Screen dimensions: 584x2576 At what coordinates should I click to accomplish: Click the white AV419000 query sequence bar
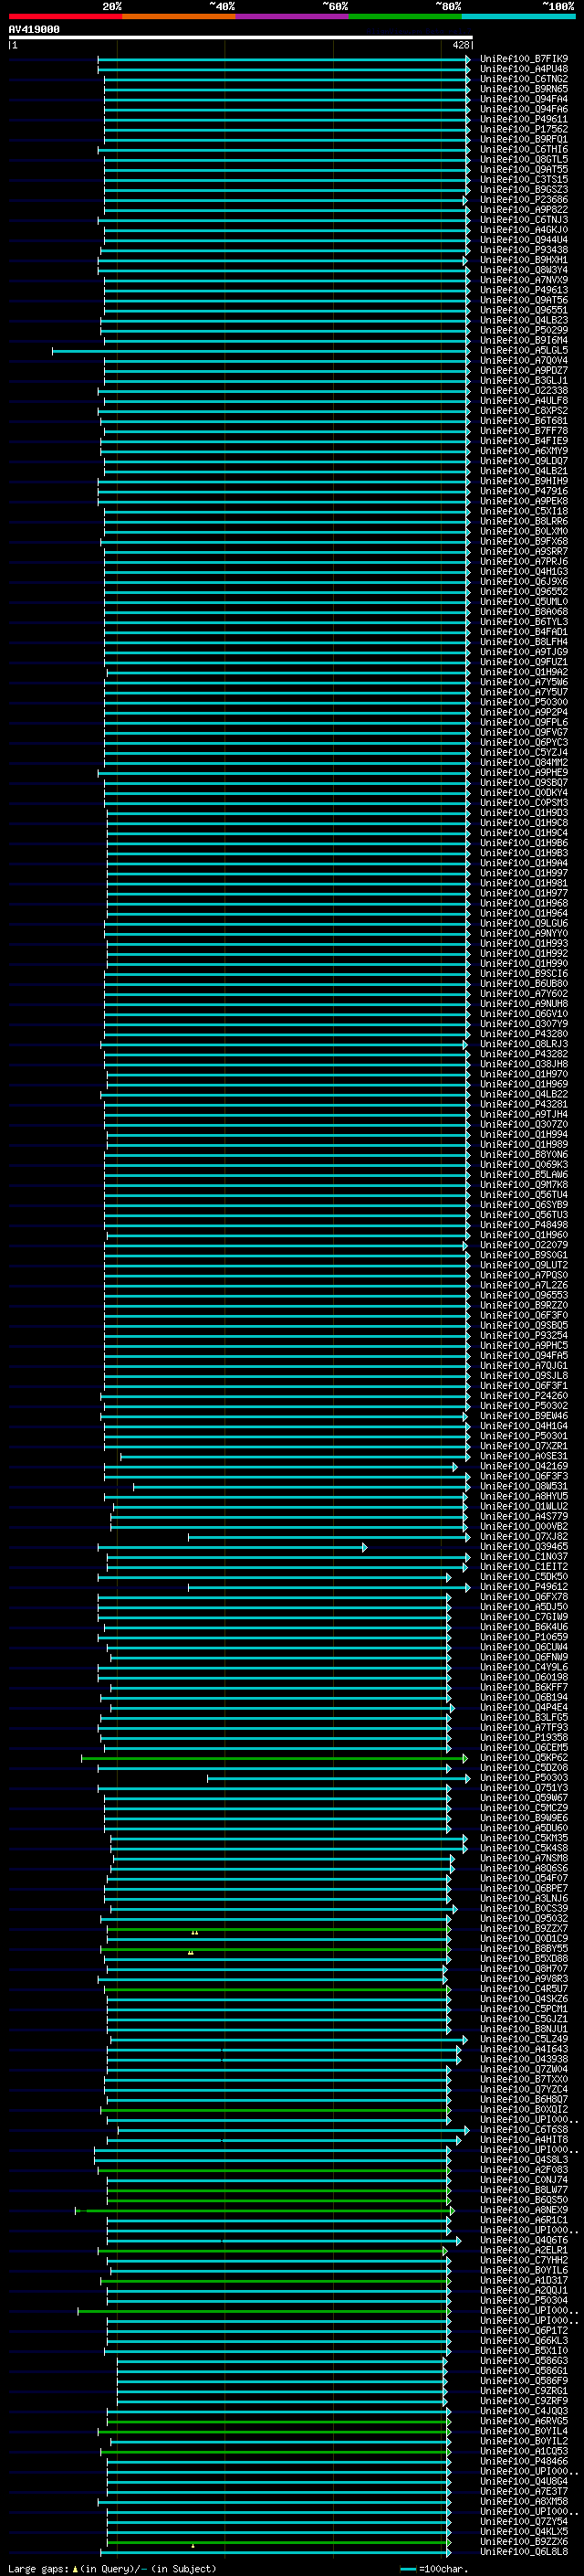241,37
